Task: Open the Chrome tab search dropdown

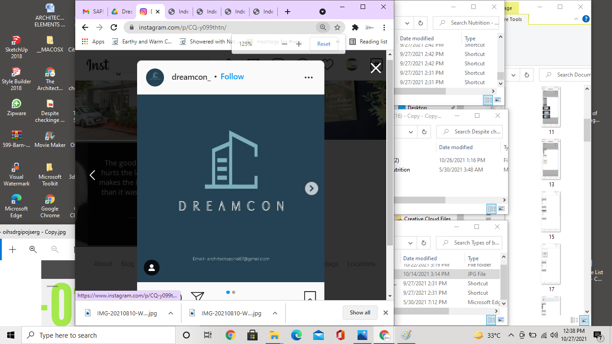Action: [323, 12]
